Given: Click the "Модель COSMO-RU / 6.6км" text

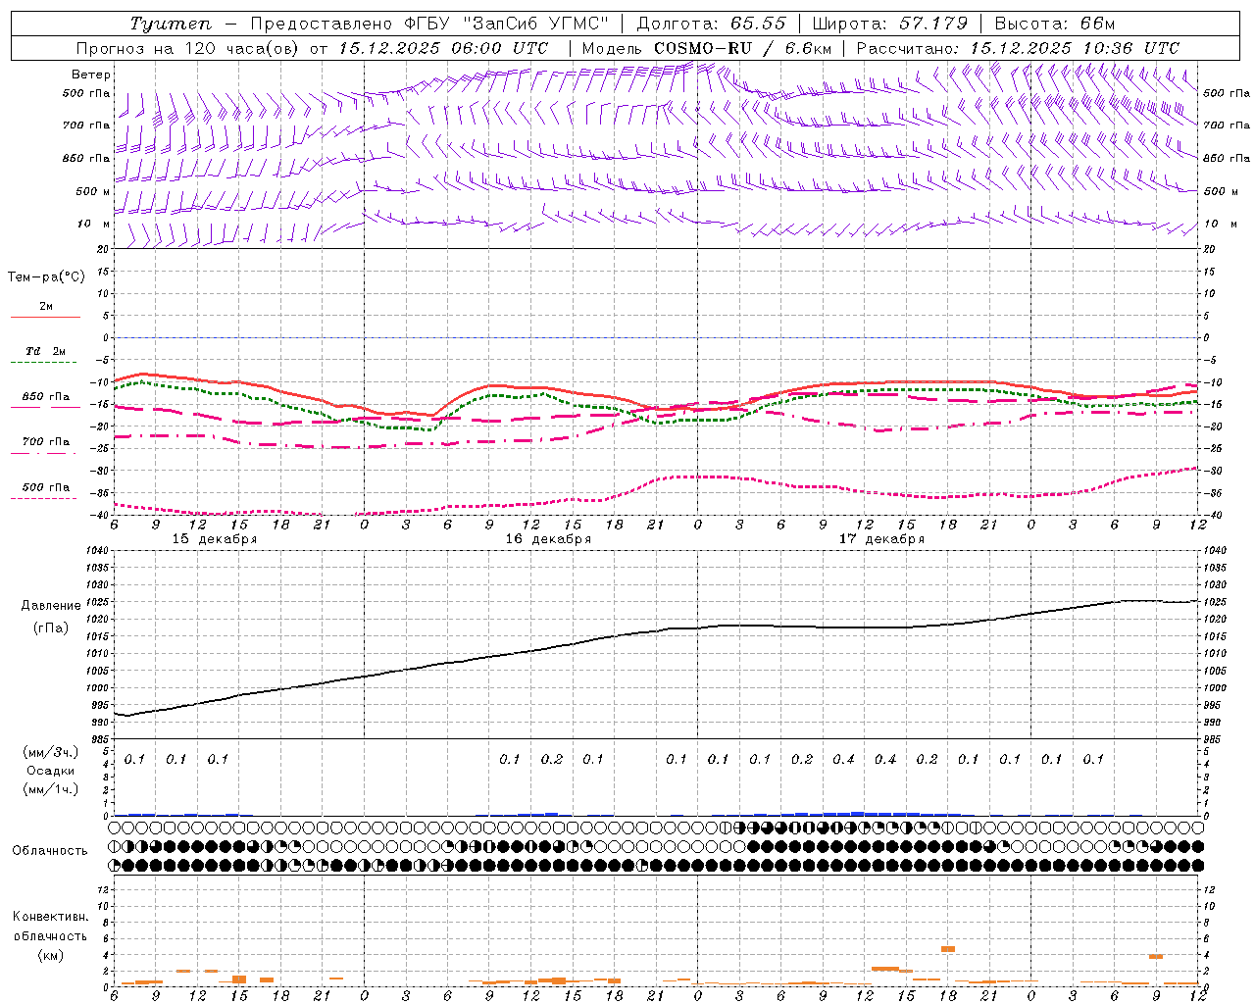Looking at the screenshot, I should pos(707,48).
